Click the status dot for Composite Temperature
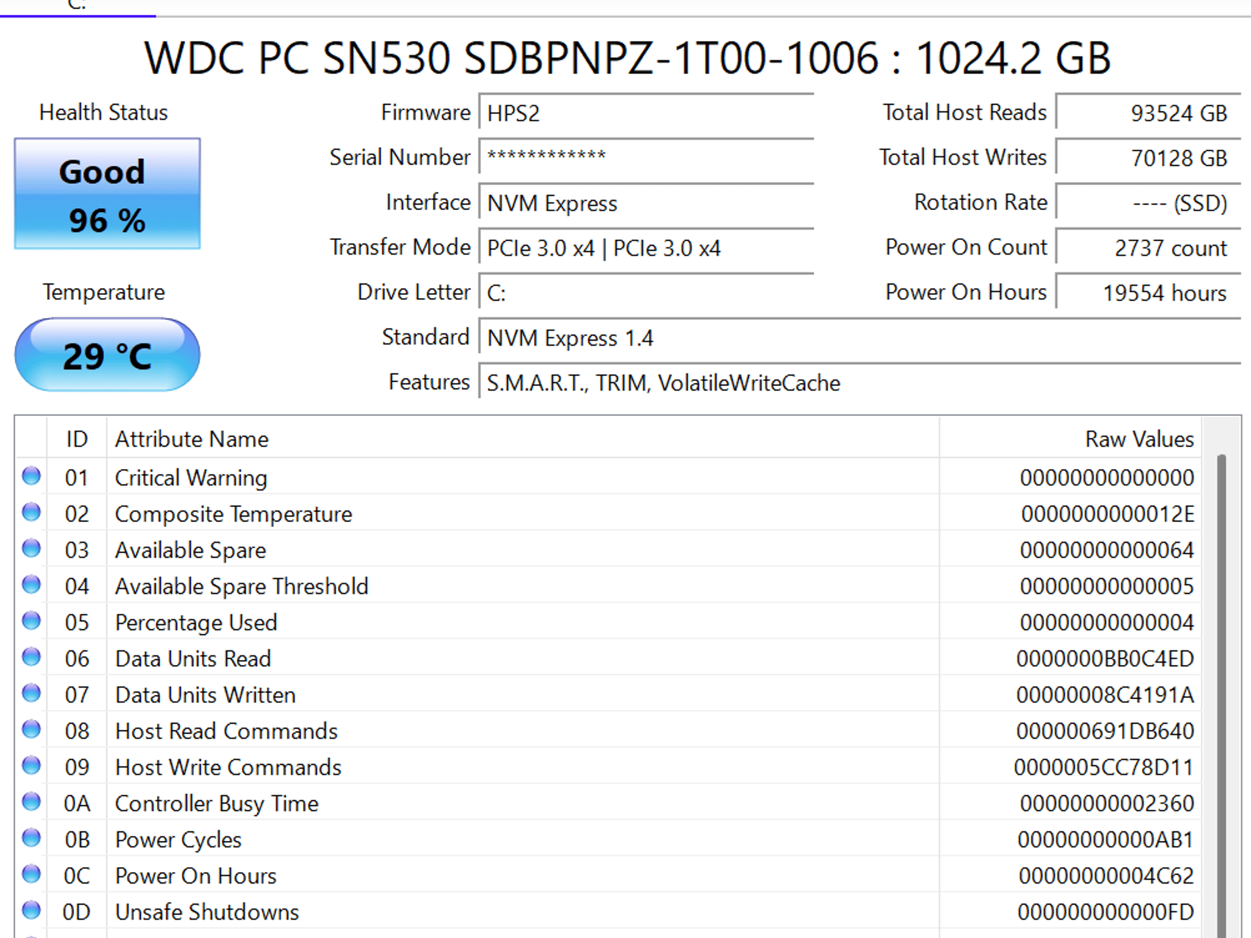Viewport: 1251px width, 938px height. tap(31, 512)
